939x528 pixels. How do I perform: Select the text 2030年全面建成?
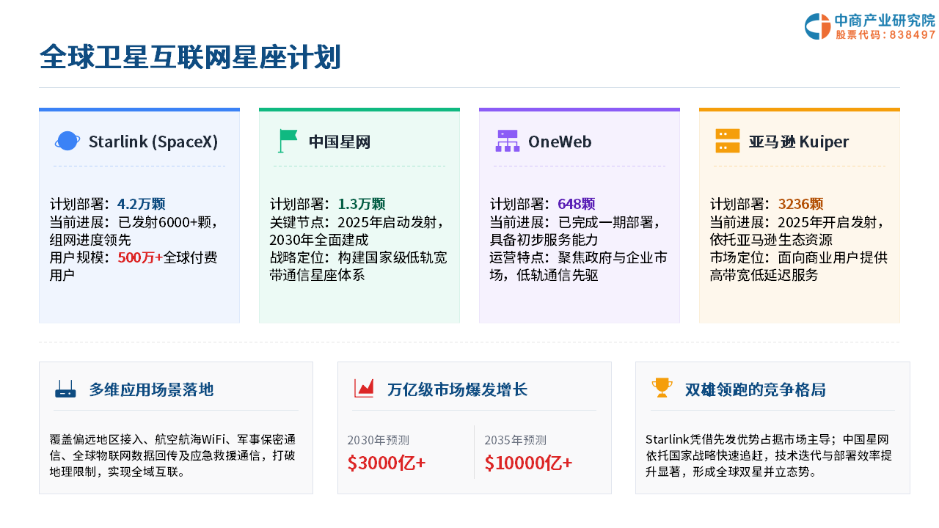[319, 240]
